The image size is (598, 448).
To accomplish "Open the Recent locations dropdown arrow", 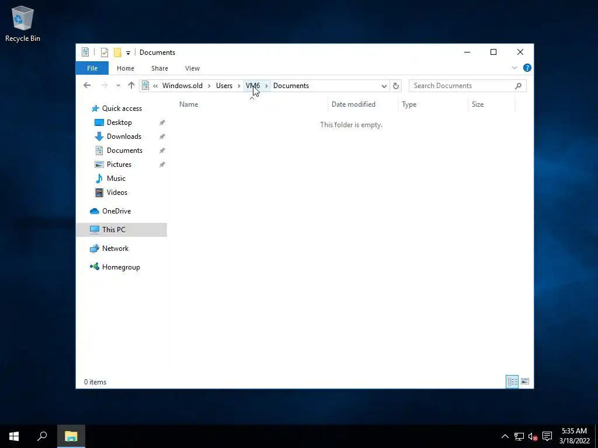I will pos(118,86).
